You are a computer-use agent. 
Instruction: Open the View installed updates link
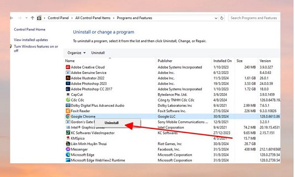31,40
